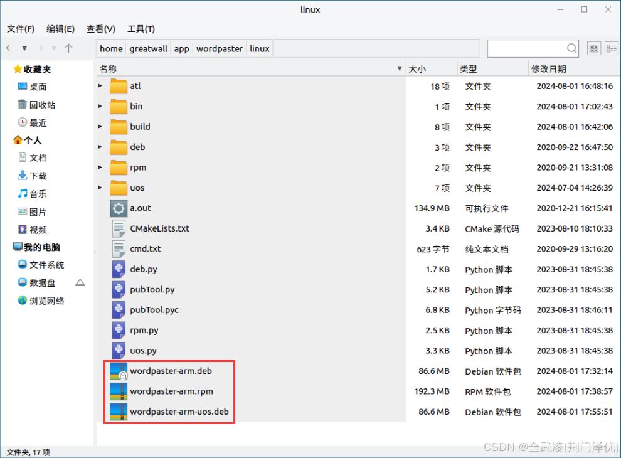Open back history dropdown arrow
The height and width of the screenshot is (458, 621).
pyautogui.click(x=24, y=49)
